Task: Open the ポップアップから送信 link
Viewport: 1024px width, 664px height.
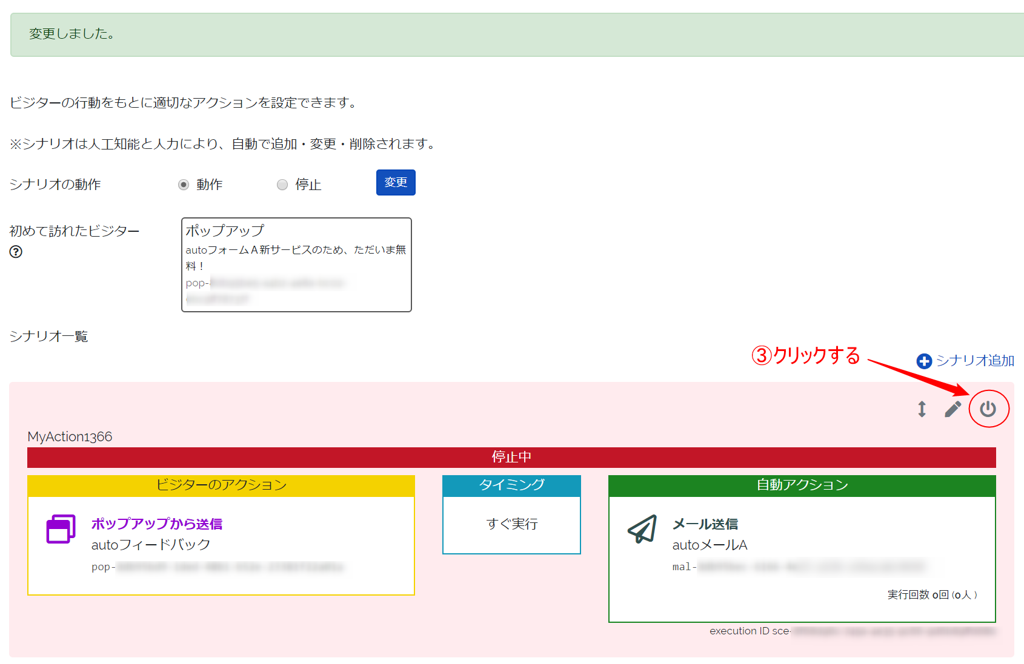Action: click(x=157, y=524)
